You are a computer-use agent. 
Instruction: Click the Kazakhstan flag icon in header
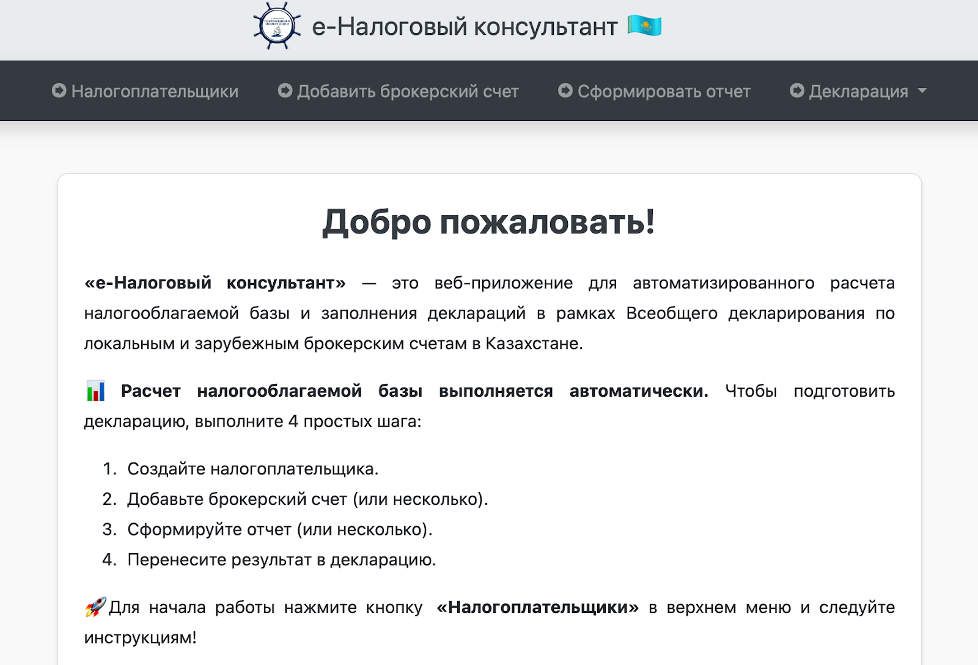pos(644,26)
